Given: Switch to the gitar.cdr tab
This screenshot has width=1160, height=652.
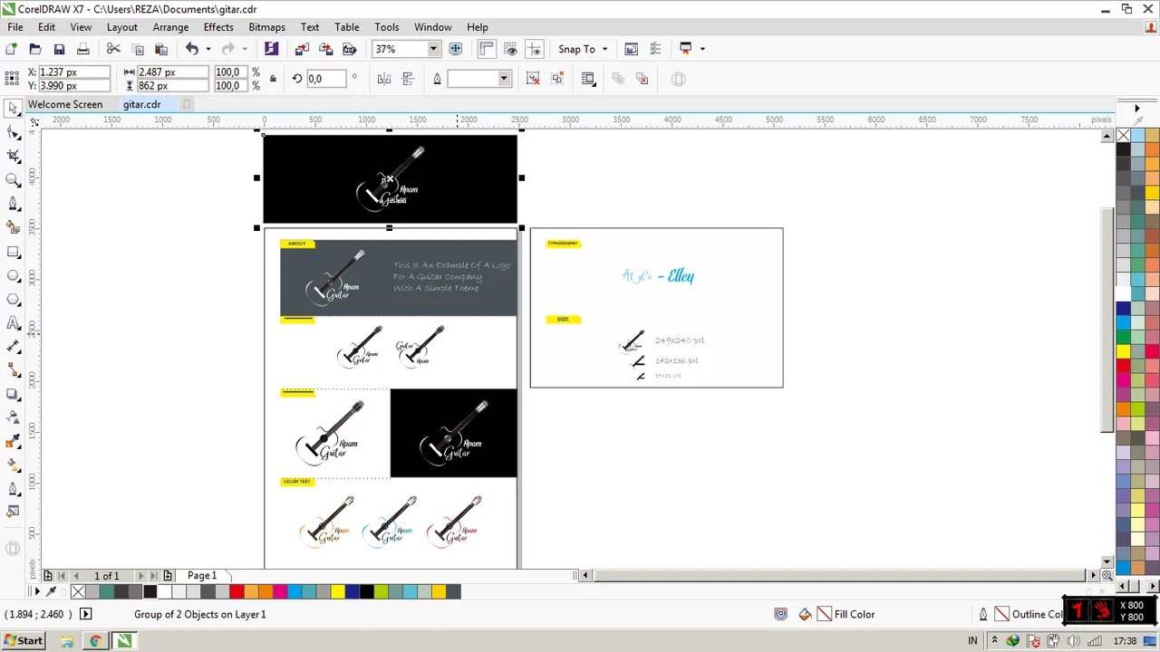Looking at the screenshot, I should 142,104.
